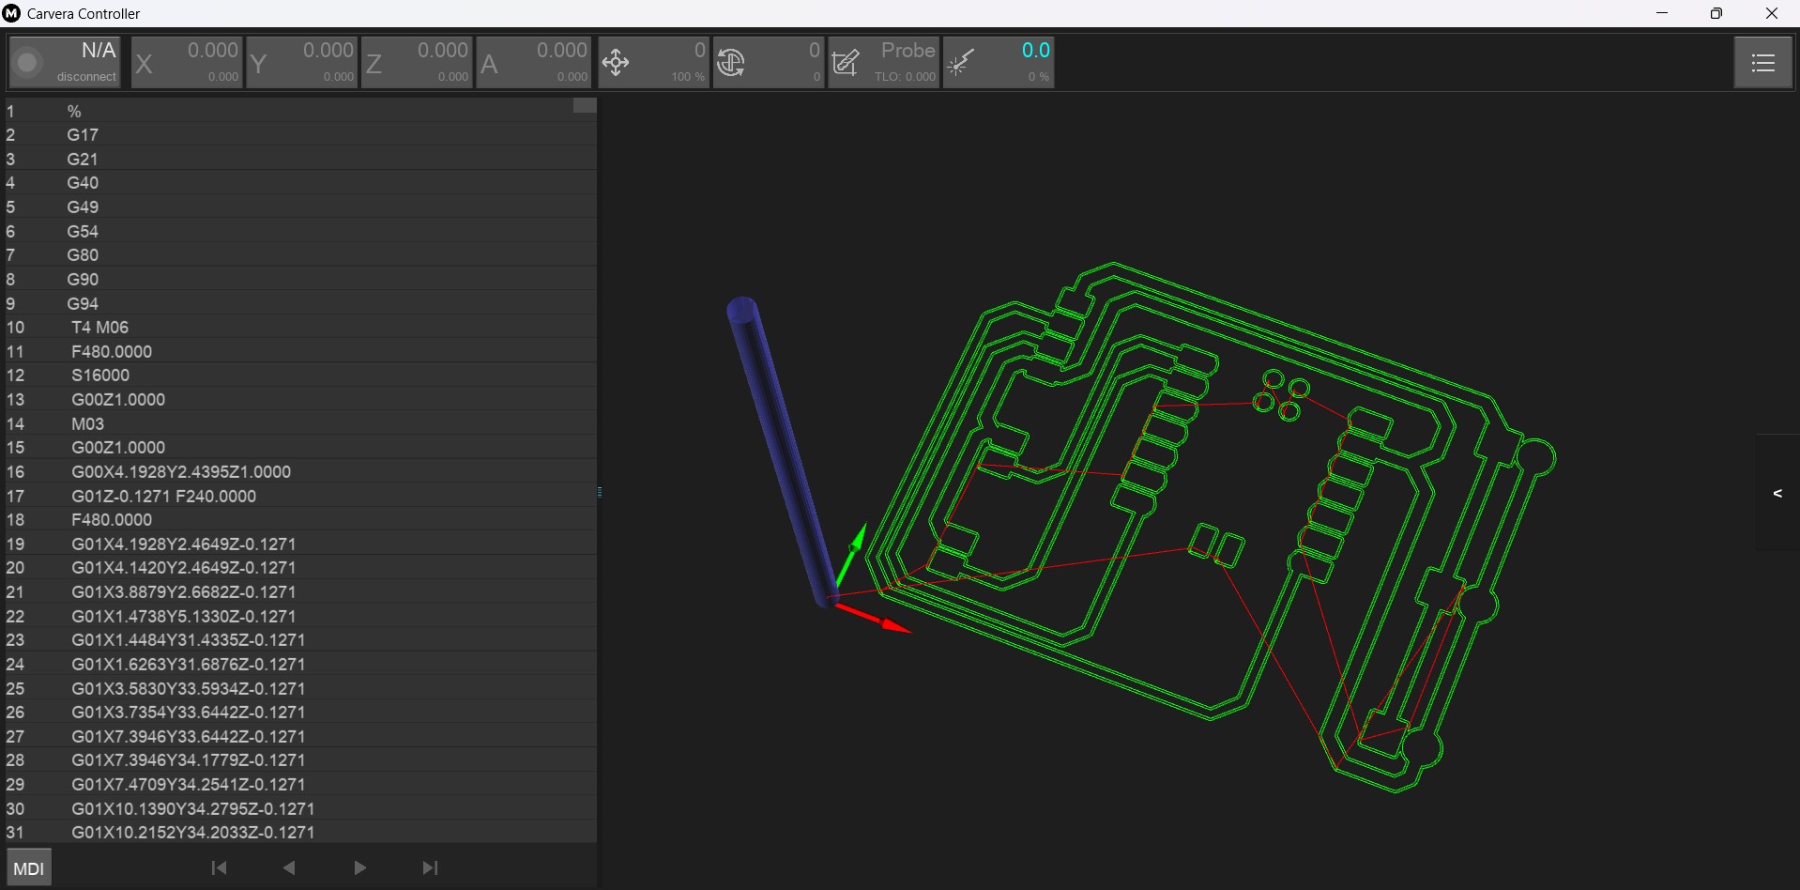Screen dimensions: 1800x890
Task: Select line G01X7.3946Y33.6442Z-0.1271
Action: pyautogui.click(x=300, y=736)
